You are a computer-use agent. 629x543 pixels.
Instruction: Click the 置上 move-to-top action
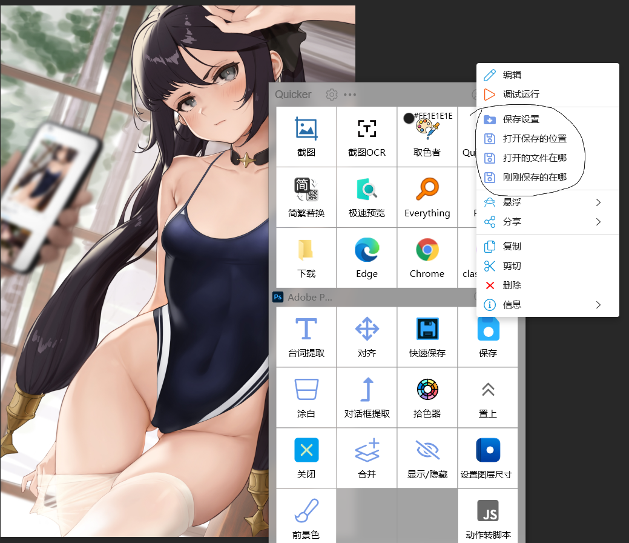coord(488,398)
